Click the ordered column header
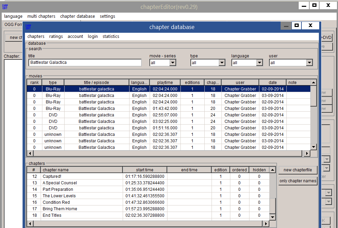The height and width of the screenshot is (228, 338). pos(239,170)
